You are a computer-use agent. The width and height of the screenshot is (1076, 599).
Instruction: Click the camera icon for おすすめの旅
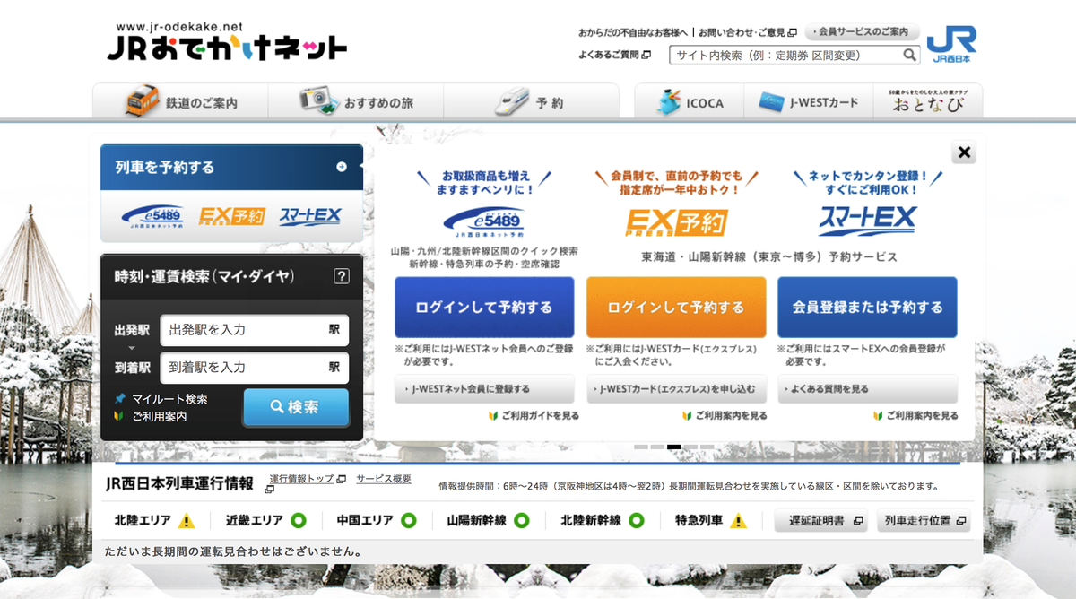(317, 100)
